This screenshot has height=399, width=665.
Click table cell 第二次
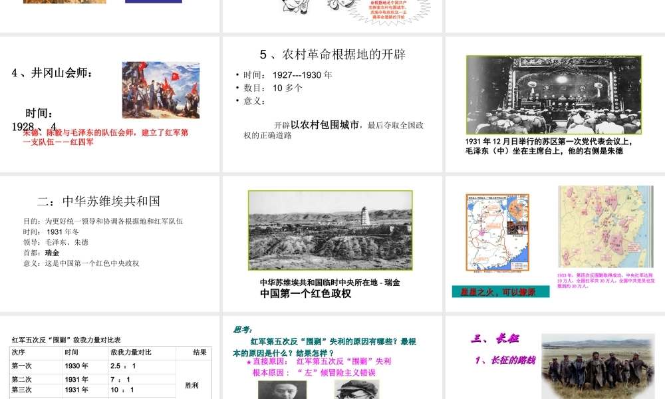click(x=22, y=380)
